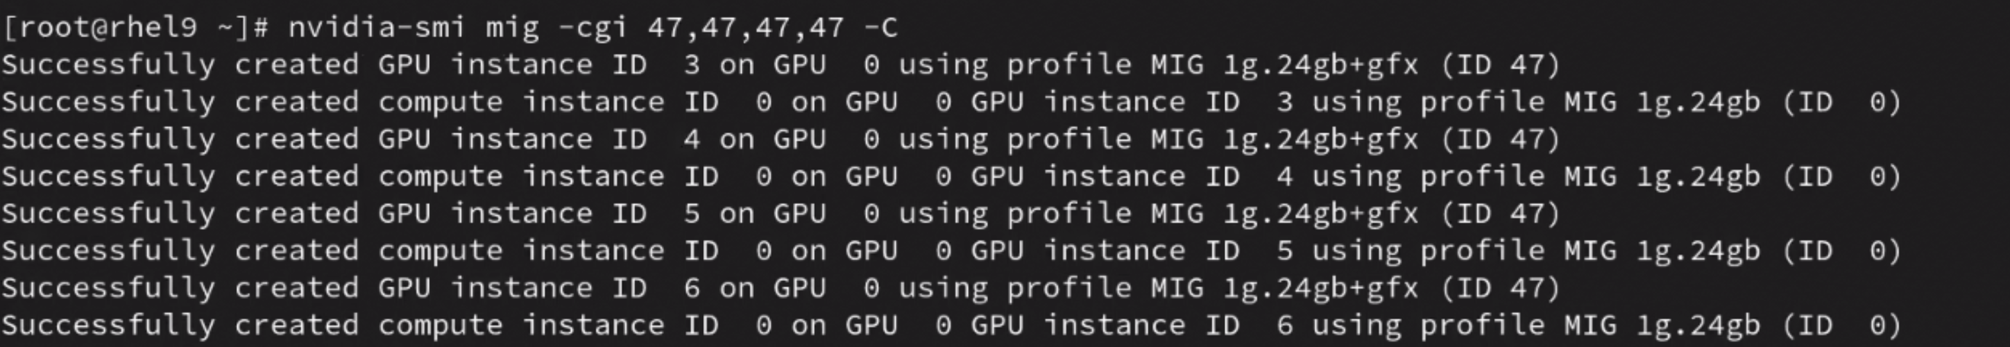Click the line creating GPU instance ID 6
The height and width of the screenshot is (347, 2010).
tap(780, 289)
